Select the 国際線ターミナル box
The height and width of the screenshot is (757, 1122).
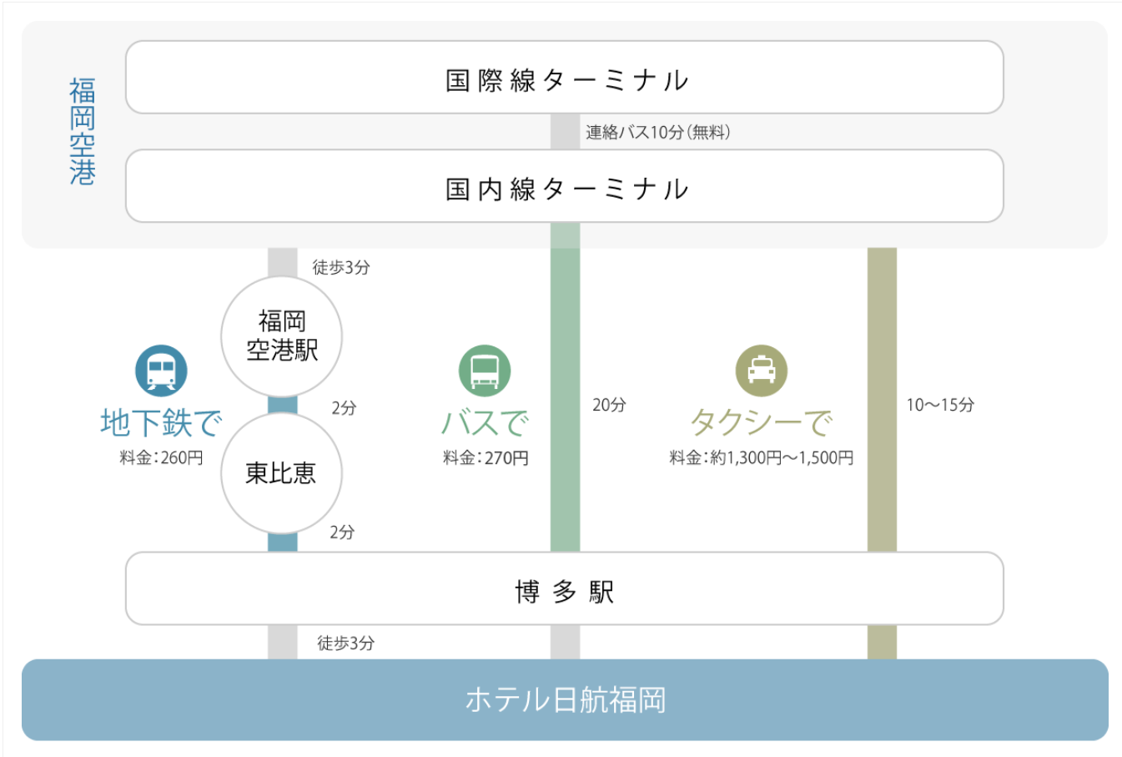coord(565,77)
